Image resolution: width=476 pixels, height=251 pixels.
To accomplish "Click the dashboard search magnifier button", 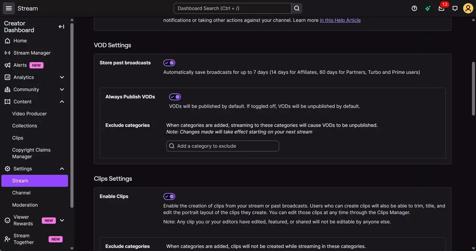I will point(297,8).
